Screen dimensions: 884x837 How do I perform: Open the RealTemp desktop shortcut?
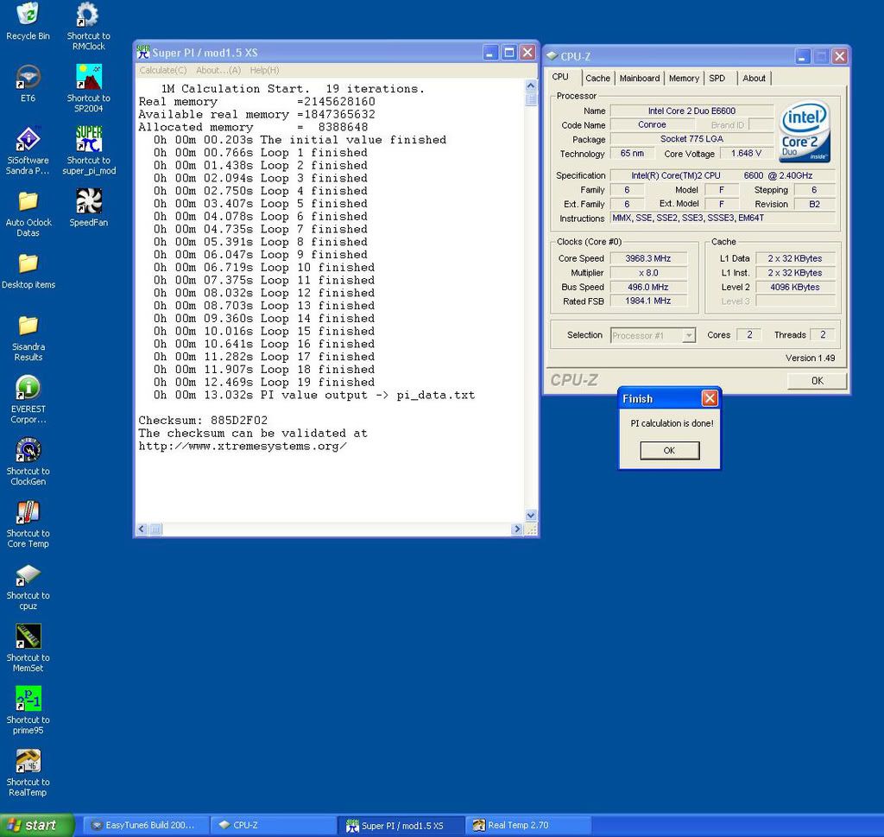coord(28,761)
